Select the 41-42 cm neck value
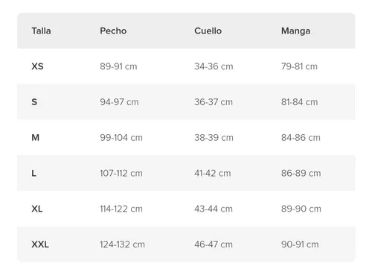Image resolution: width=372 pixels, height=275 pixels. [213, 173]
